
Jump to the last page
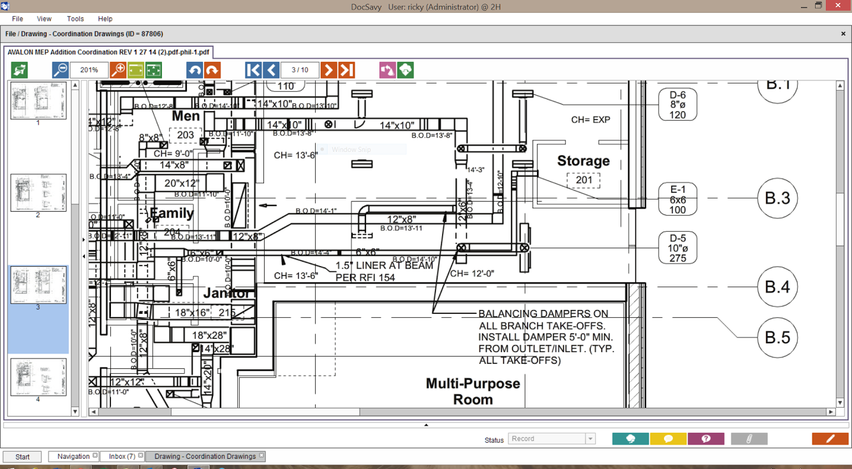tap(346, 70)
